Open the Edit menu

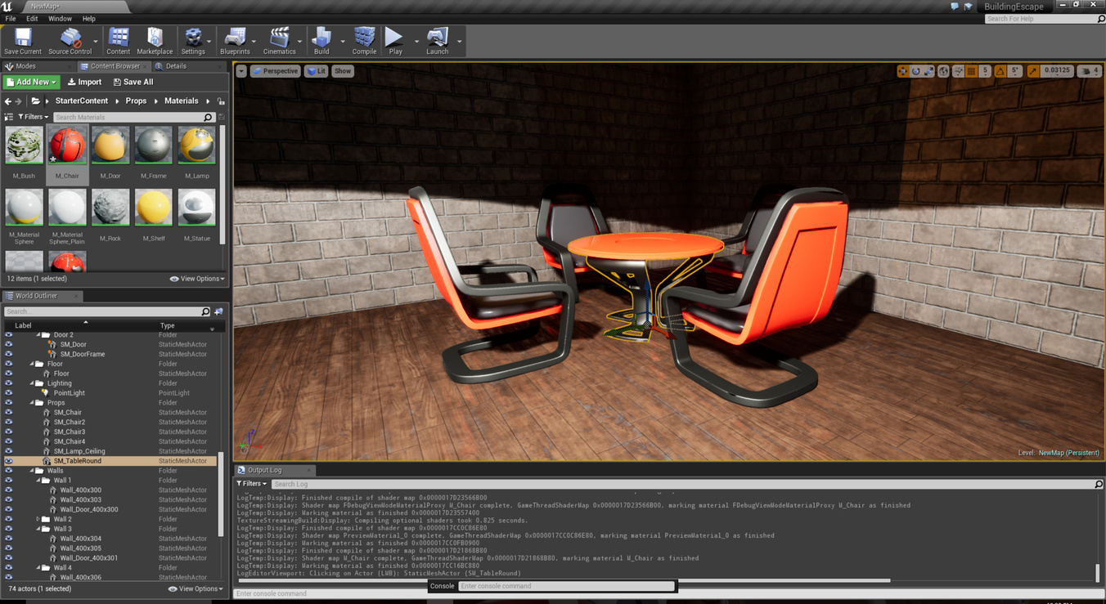[32, 19]
